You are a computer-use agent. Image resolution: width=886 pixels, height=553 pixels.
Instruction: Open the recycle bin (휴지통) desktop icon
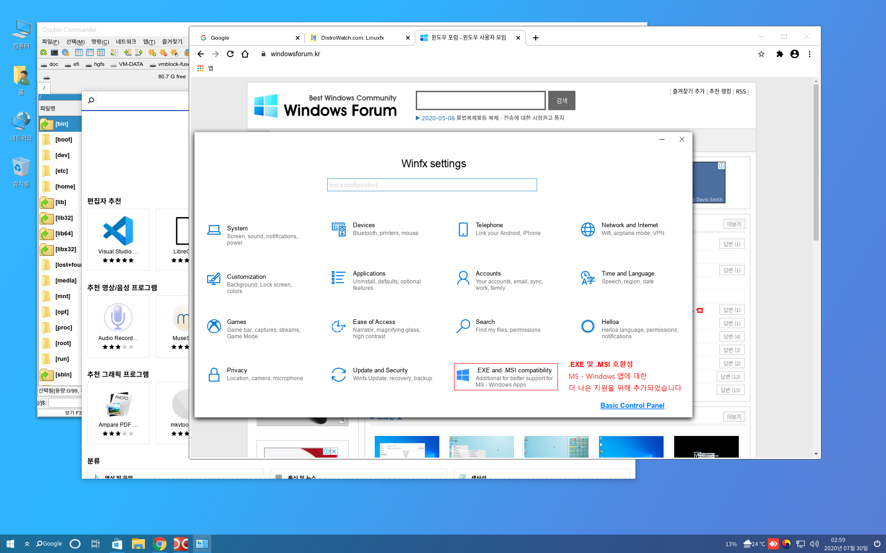coord(21,172)
